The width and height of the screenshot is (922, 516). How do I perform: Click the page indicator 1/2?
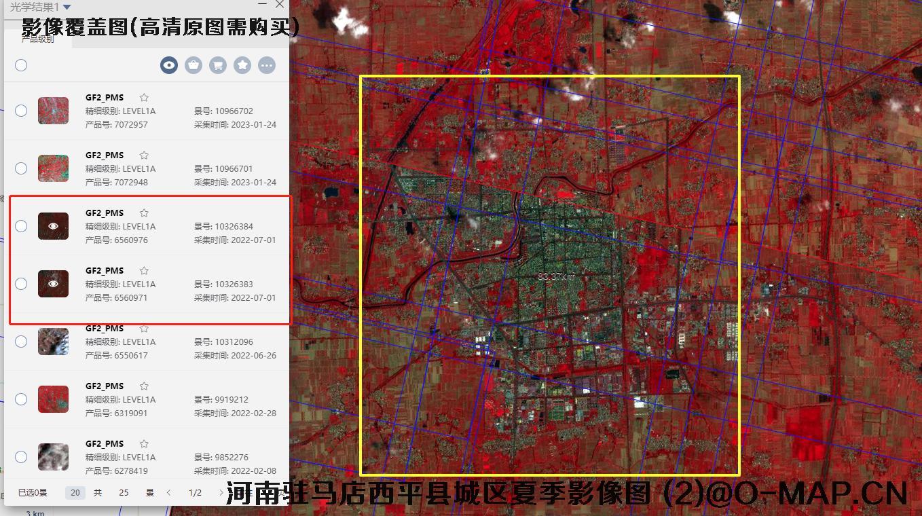coord(195,493)
